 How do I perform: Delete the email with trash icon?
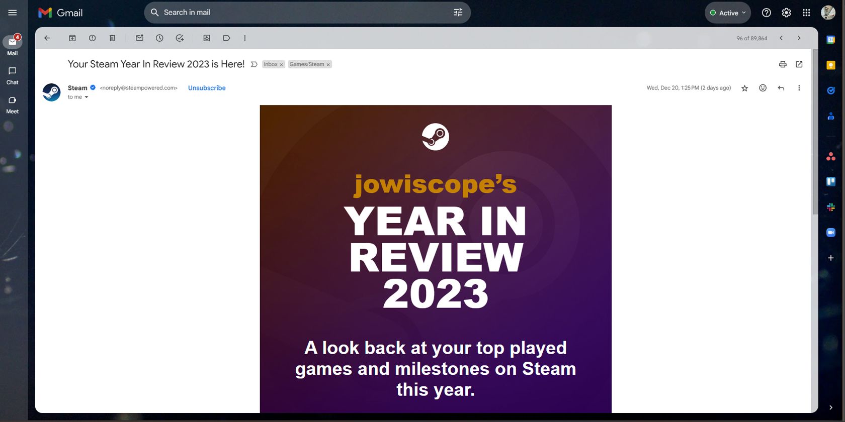pyautogui.click(x=112, y=38)
